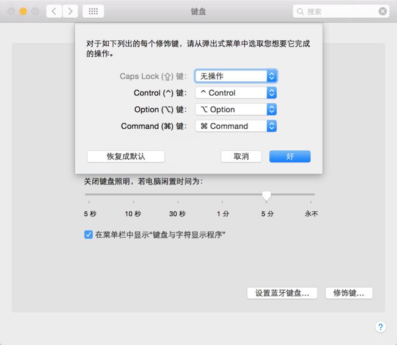397x345 pixels.
Task: Open the Command key dropdown
Action: [236, 126]
